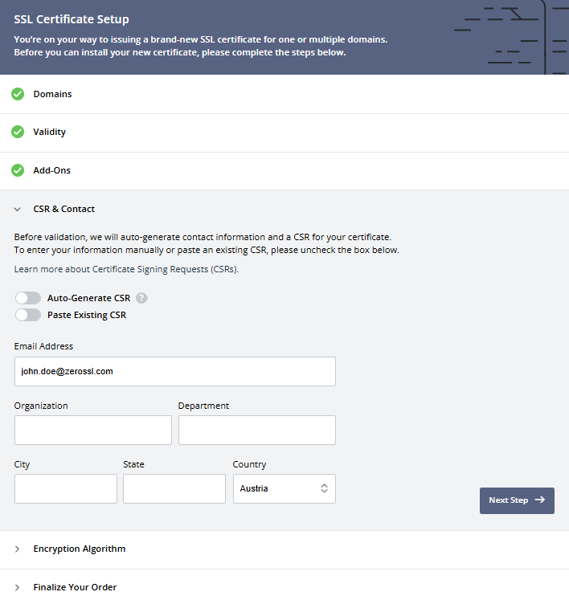Focus the Email Address field
This screenshot has height=604, width=569.
point(174,372)
